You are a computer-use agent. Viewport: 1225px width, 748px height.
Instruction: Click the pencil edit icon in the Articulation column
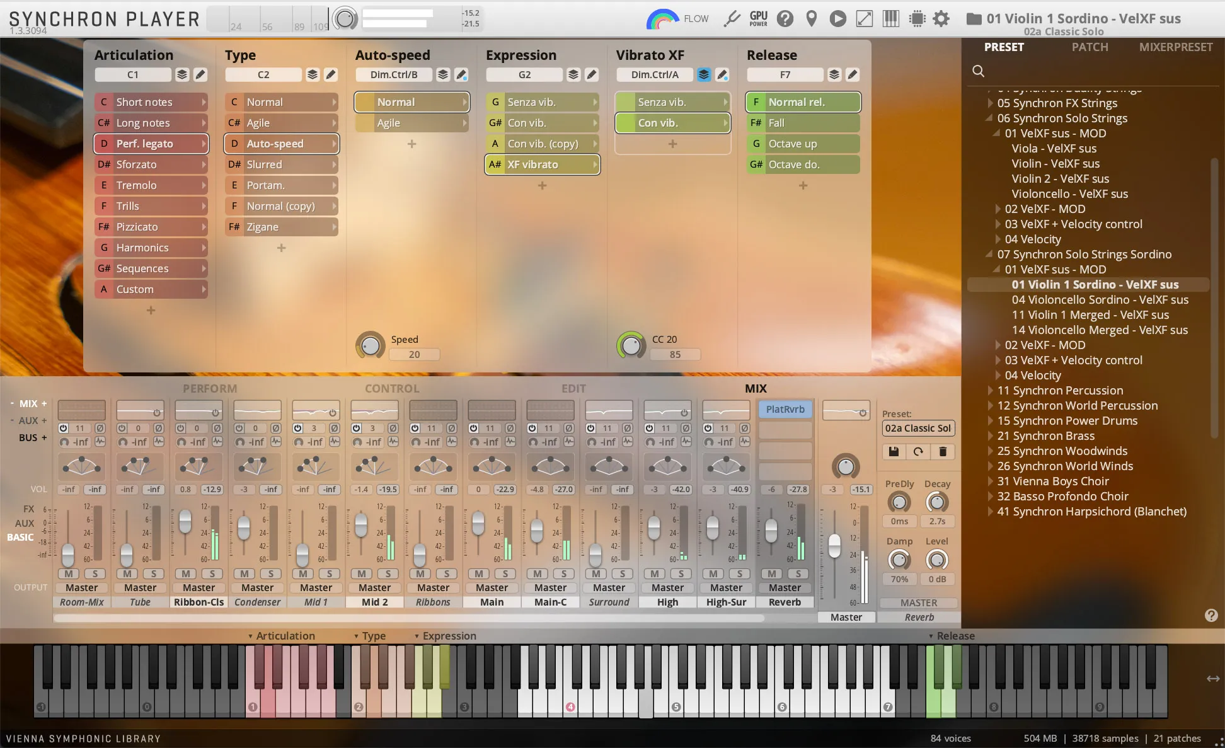click(200, 74)
